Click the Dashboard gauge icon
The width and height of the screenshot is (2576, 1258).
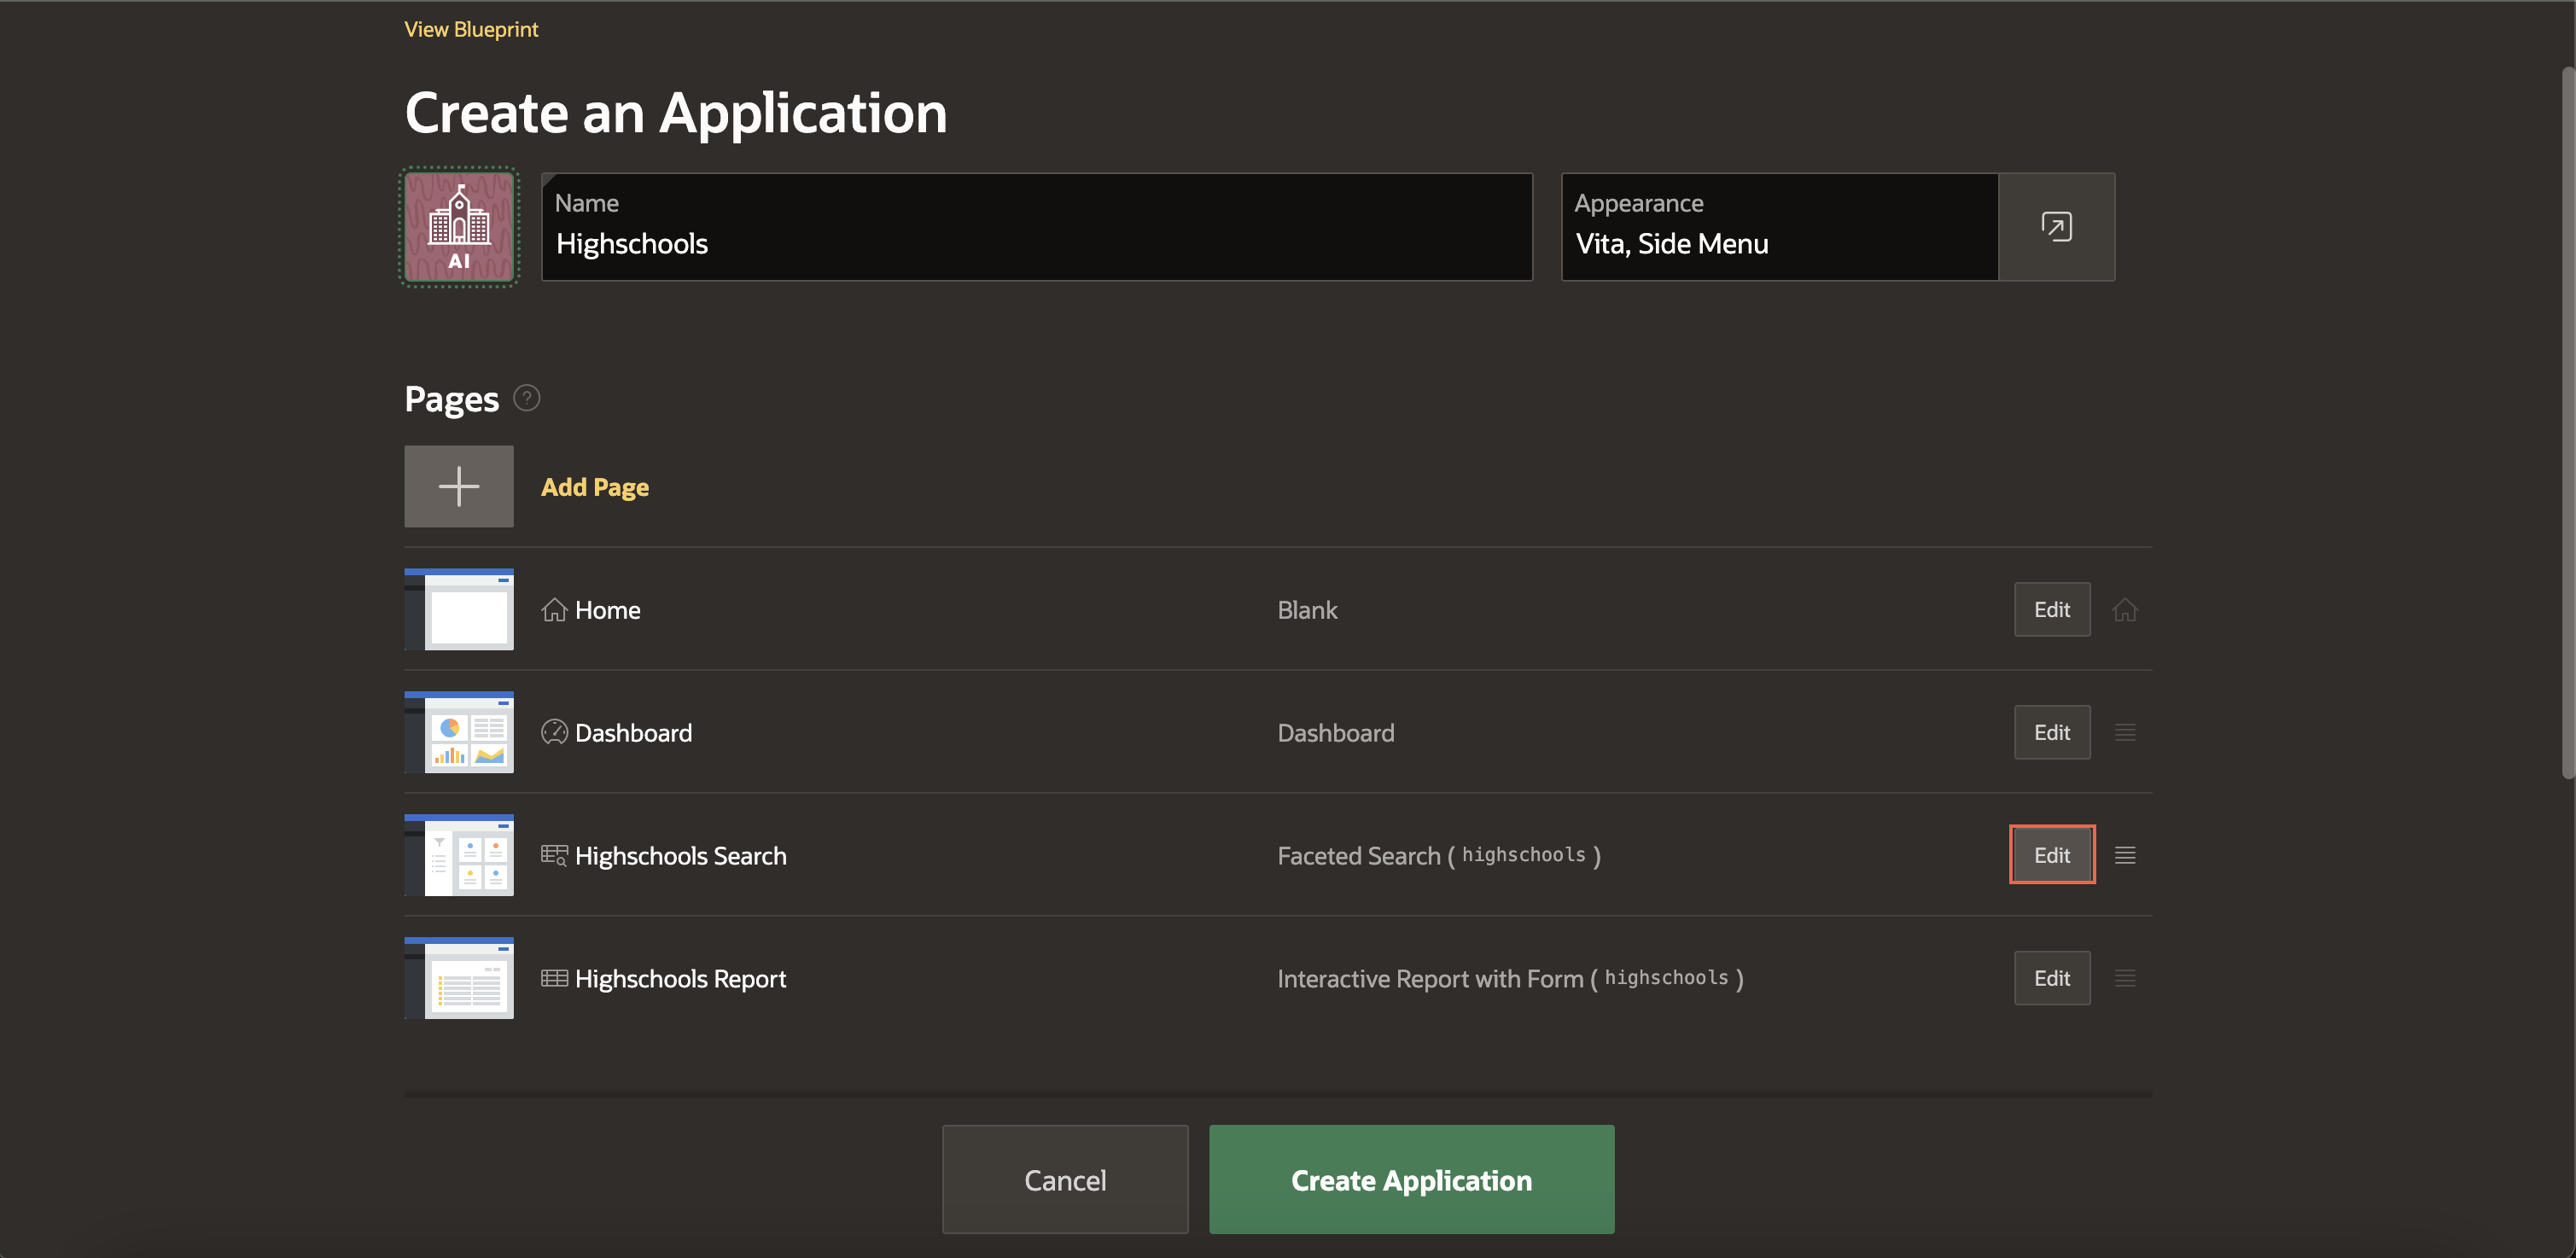point(554,732)
